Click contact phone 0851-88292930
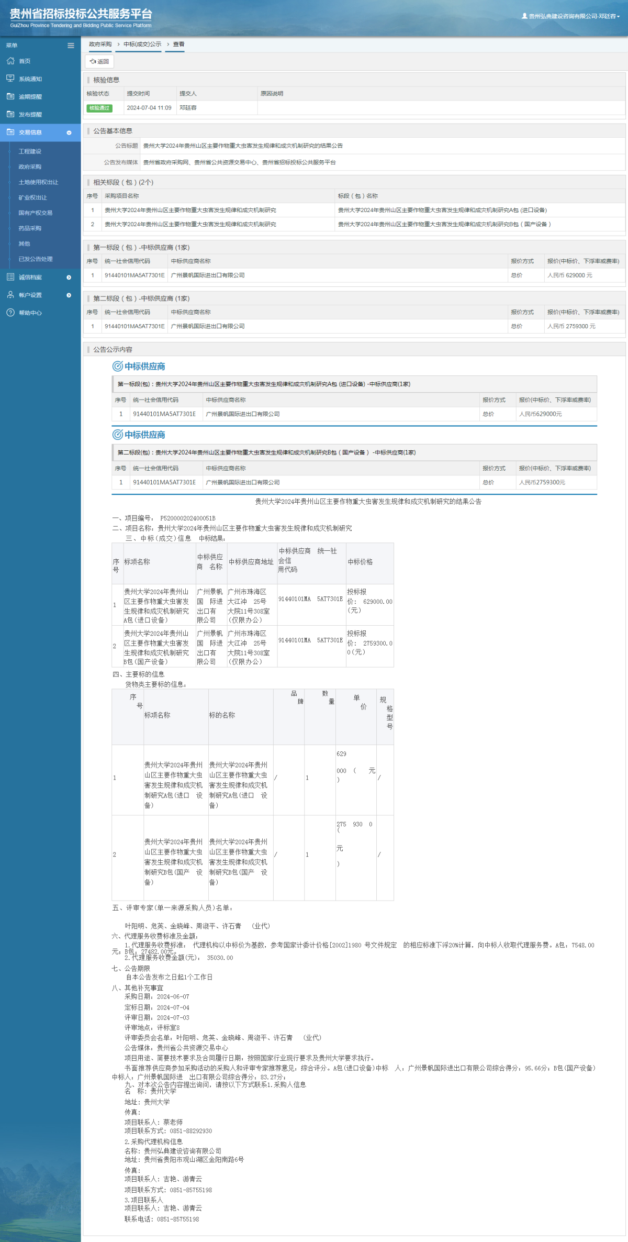This screenshot has height=1242, width=628. tap(190, 1131)
